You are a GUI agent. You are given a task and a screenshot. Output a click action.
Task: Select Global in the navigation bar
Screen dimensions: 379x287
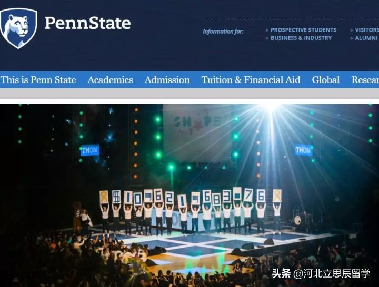(326, 80)
